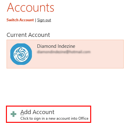Click the white circular logo inside avatar
The height and width of the screenshot is (125, 130).
(x=21, y=54)
